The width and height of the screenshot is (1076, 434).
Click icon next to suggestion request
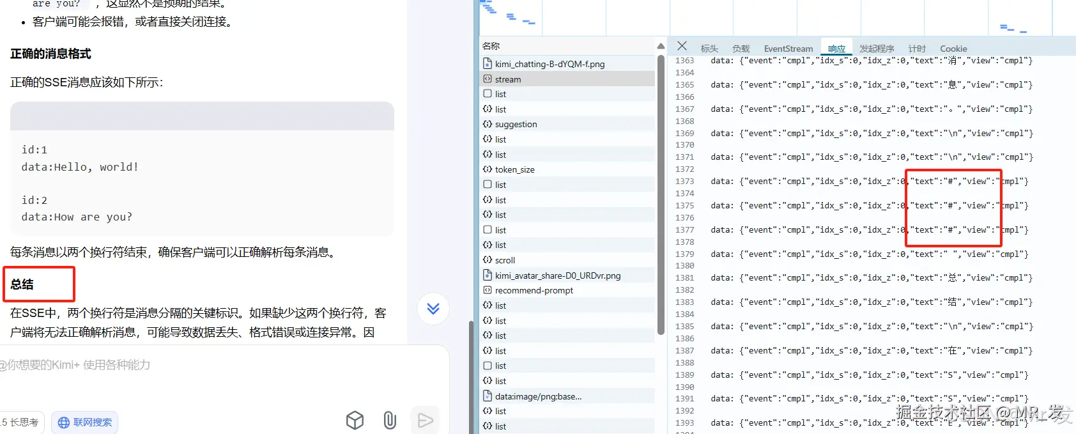pyautogui.click(x=488, y=124)
